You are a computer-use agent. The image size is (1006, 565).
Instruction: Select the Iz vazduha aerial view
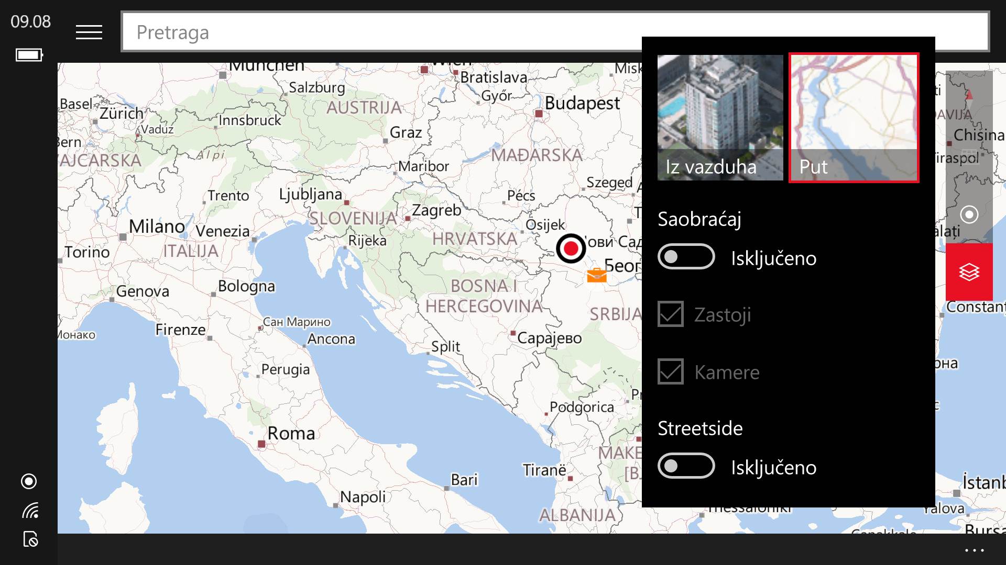point(720,118)
